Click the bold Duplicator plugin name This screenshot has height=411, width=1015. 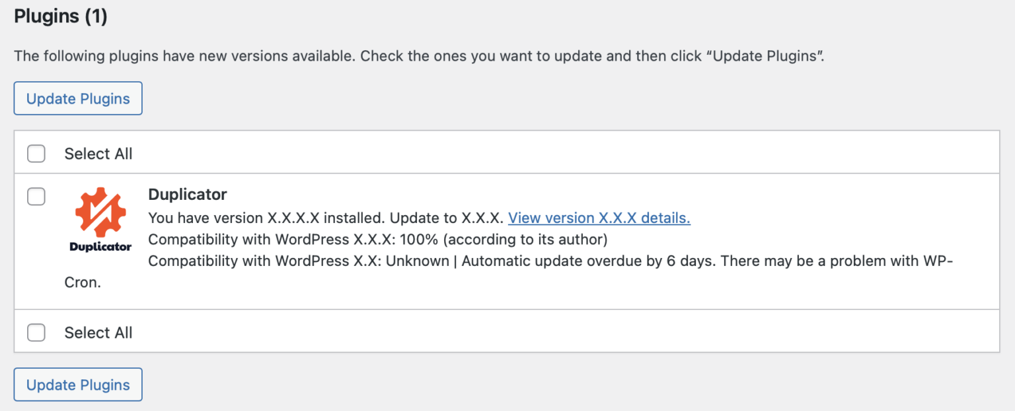188,195
